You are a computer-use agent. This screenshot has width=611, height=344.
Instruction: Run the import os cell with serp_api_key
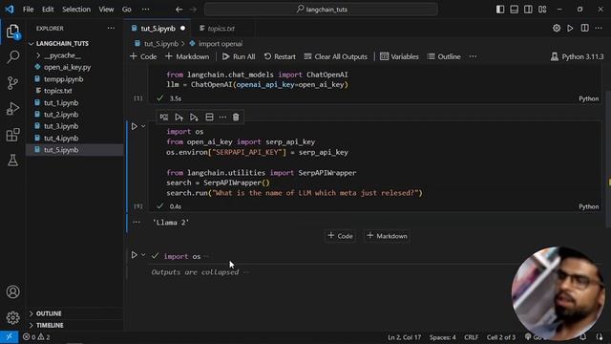point(134,126)
